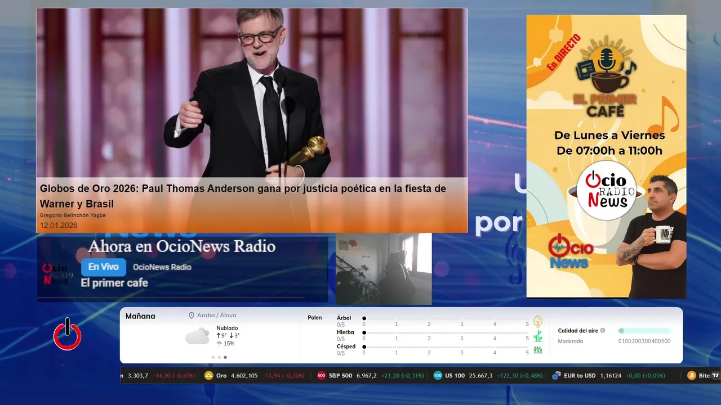Click the 'Moderada' air quality value

pyautogui.click(x=571, y=341)
